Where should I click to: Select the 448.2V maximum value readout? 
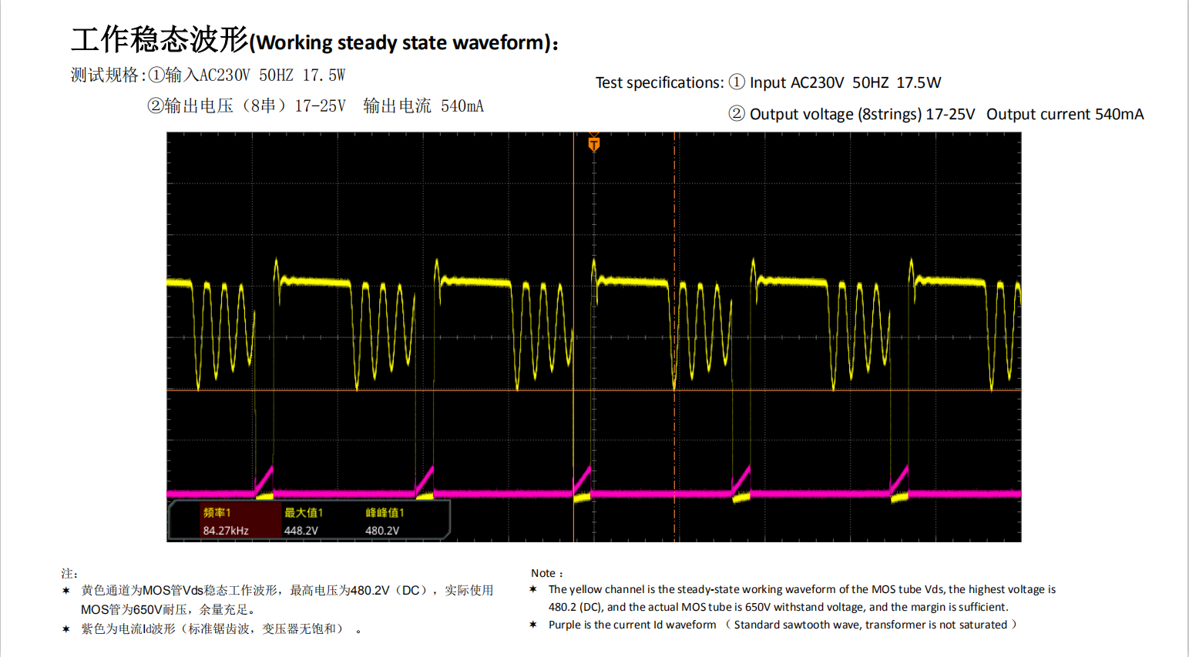tap(301, 531)
